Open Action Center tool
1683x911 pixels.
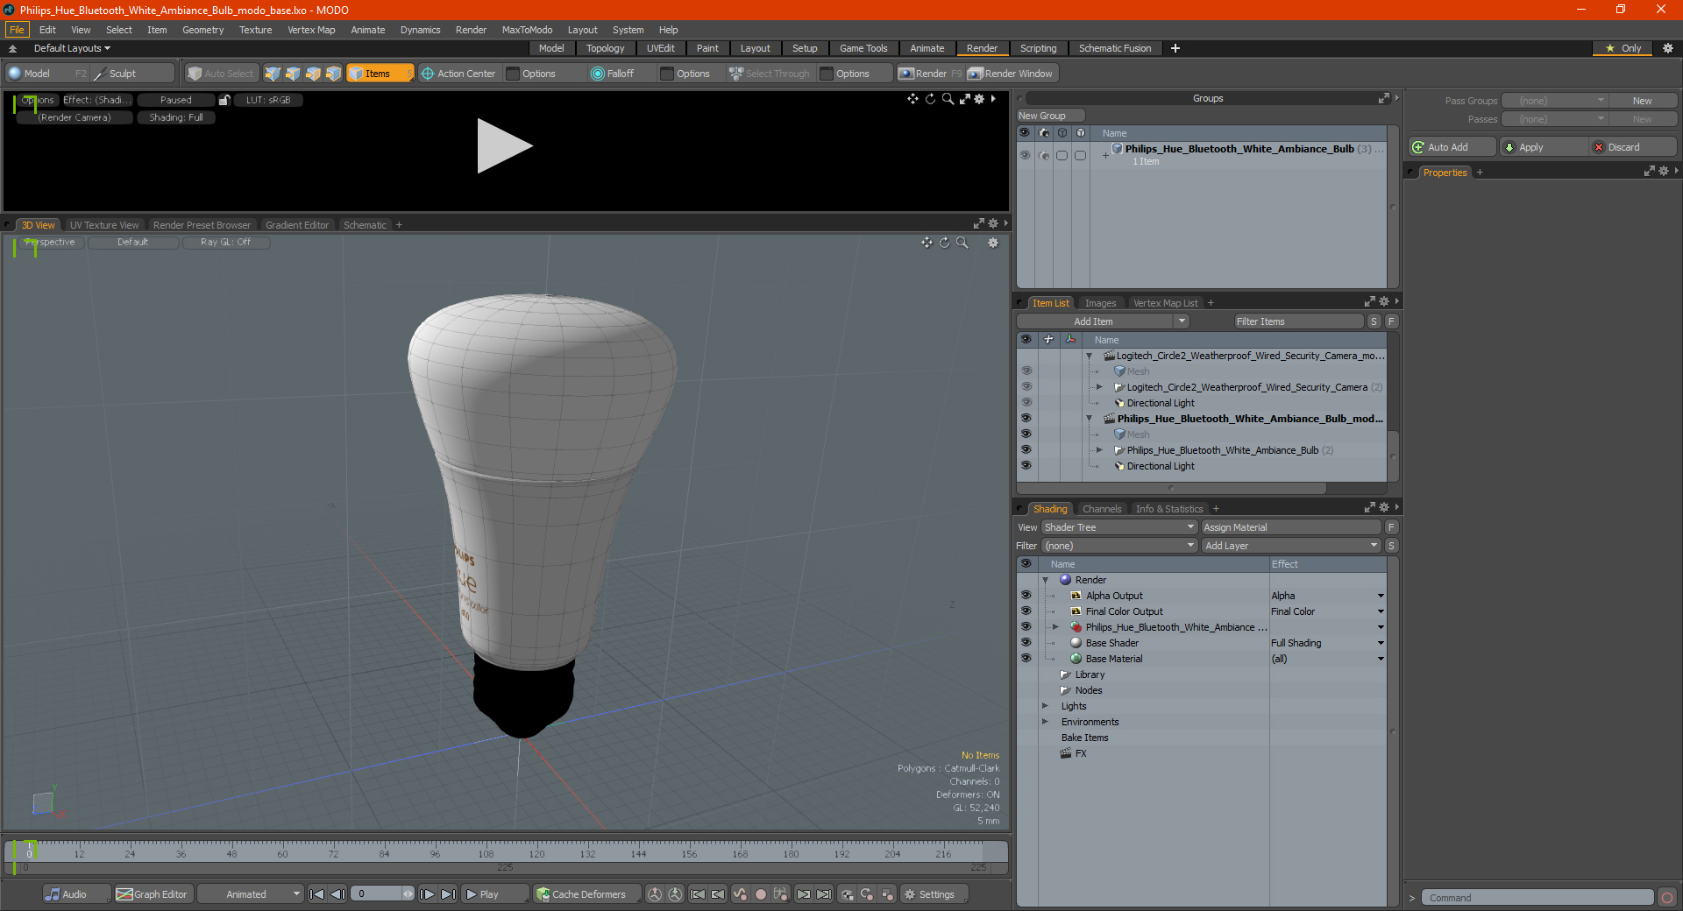pos(458,74)
